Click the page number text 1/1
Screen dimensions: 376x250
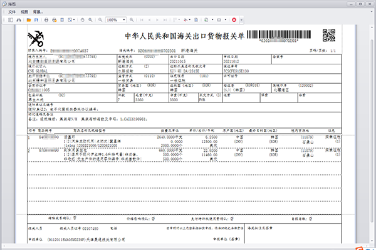[x=333, y=51]
